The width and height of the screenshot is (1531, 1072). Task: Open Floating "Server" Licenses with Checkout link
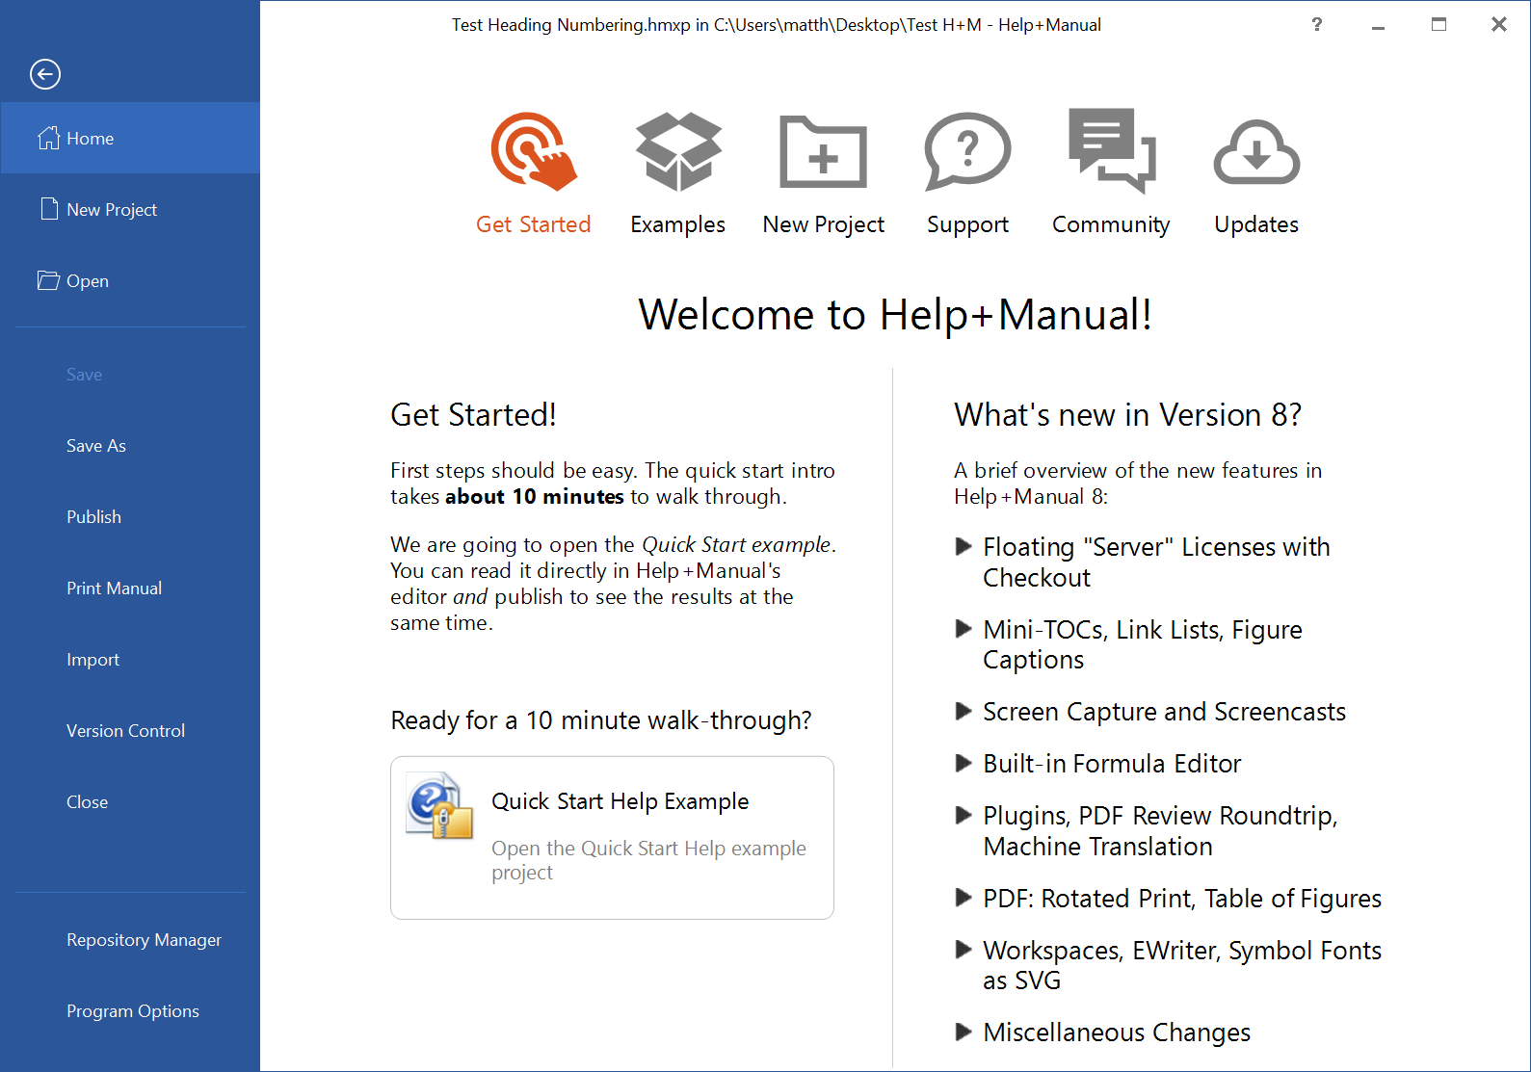[1156, 562]
